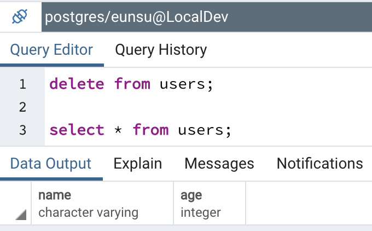Click line number 3 in the gutter

point(22,130)
